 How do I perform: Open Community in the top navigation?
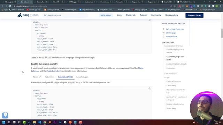click(156, 15)
